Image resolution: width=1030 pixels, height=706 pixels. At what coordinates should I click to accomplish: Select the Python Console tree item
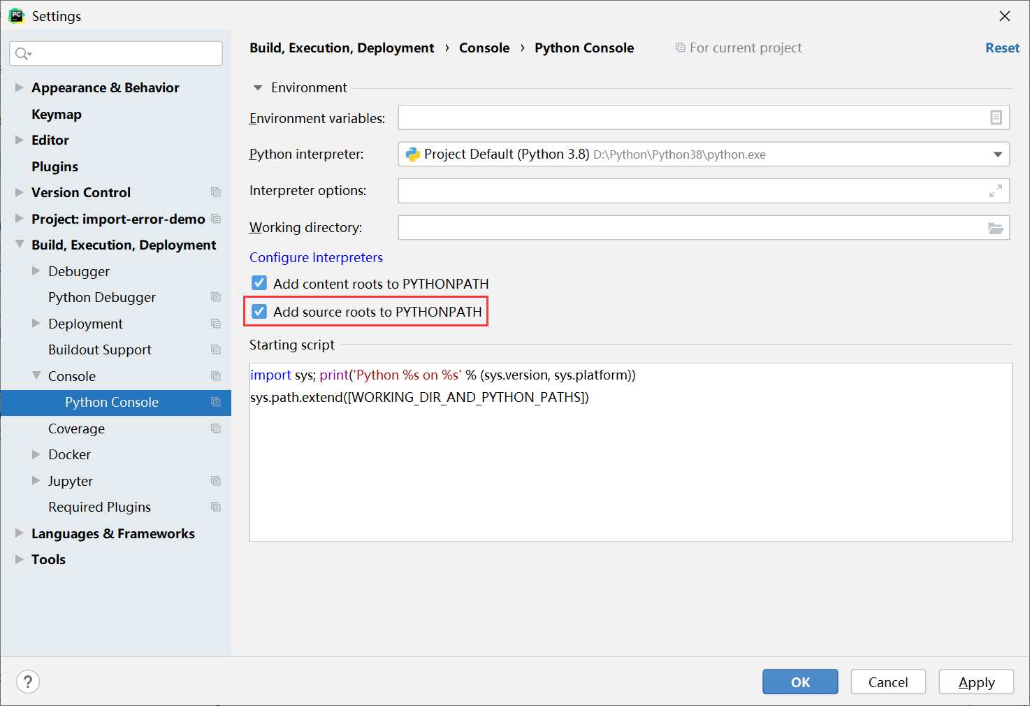pos(115,402)
